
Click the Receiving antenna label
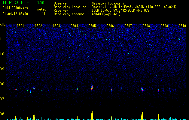tap(69, 14)
